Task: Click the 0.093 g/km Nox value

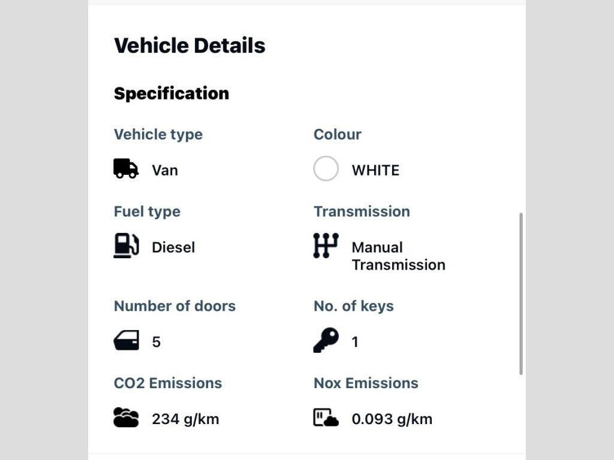Action: click(x=392, y=419)
